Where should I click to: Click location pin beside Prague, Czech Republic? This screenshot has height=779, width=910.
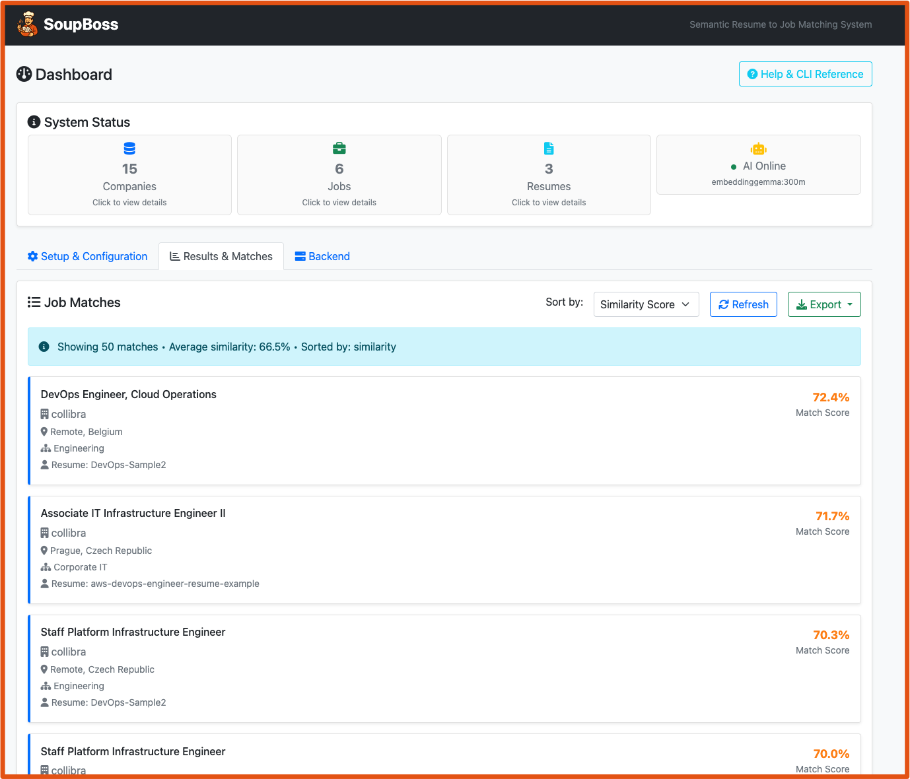tap(44, 551)
